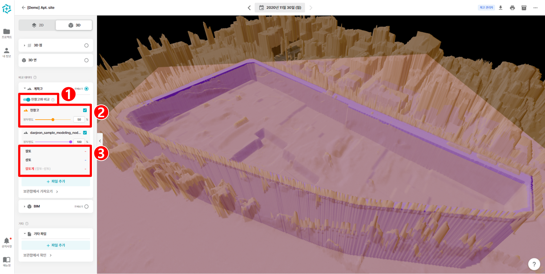Switch to the 2D tab
The height and width of the screenshot is (274, 545).
[37, 25]
